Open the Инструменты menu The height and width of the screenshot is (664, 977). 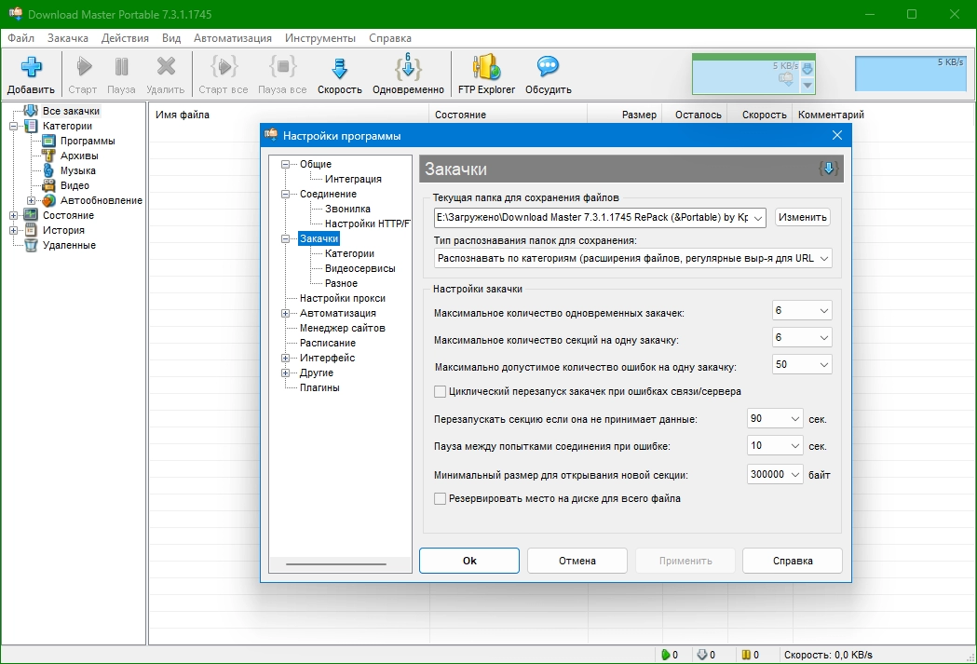point(320,38)
